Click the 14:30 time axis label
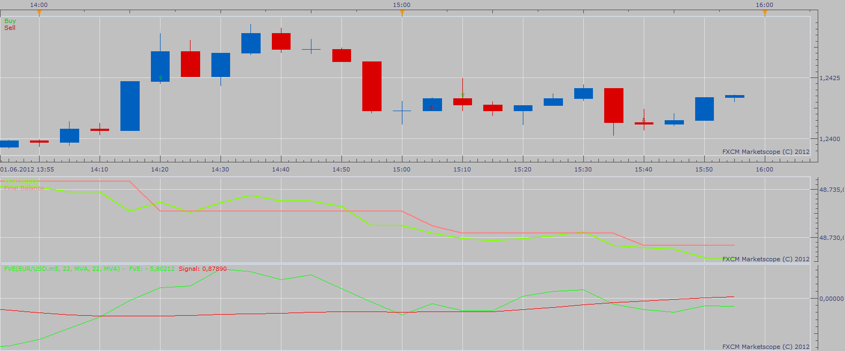This screenshot has width=845, height=351. click(220, 169)
